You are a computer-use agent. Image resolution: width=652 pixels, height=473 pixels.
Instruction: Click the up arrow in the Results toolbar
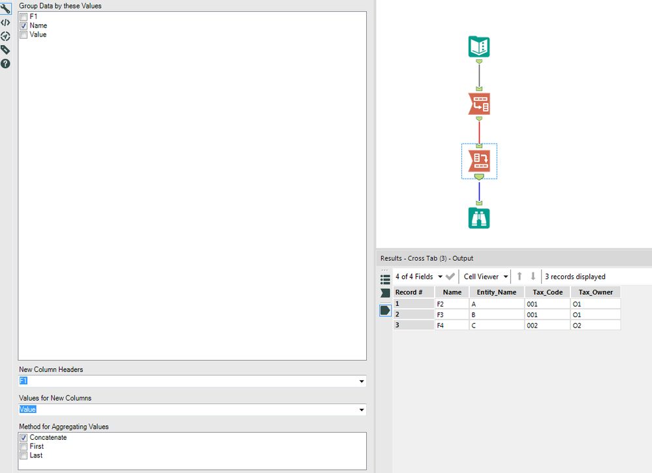tap(520, 276)
